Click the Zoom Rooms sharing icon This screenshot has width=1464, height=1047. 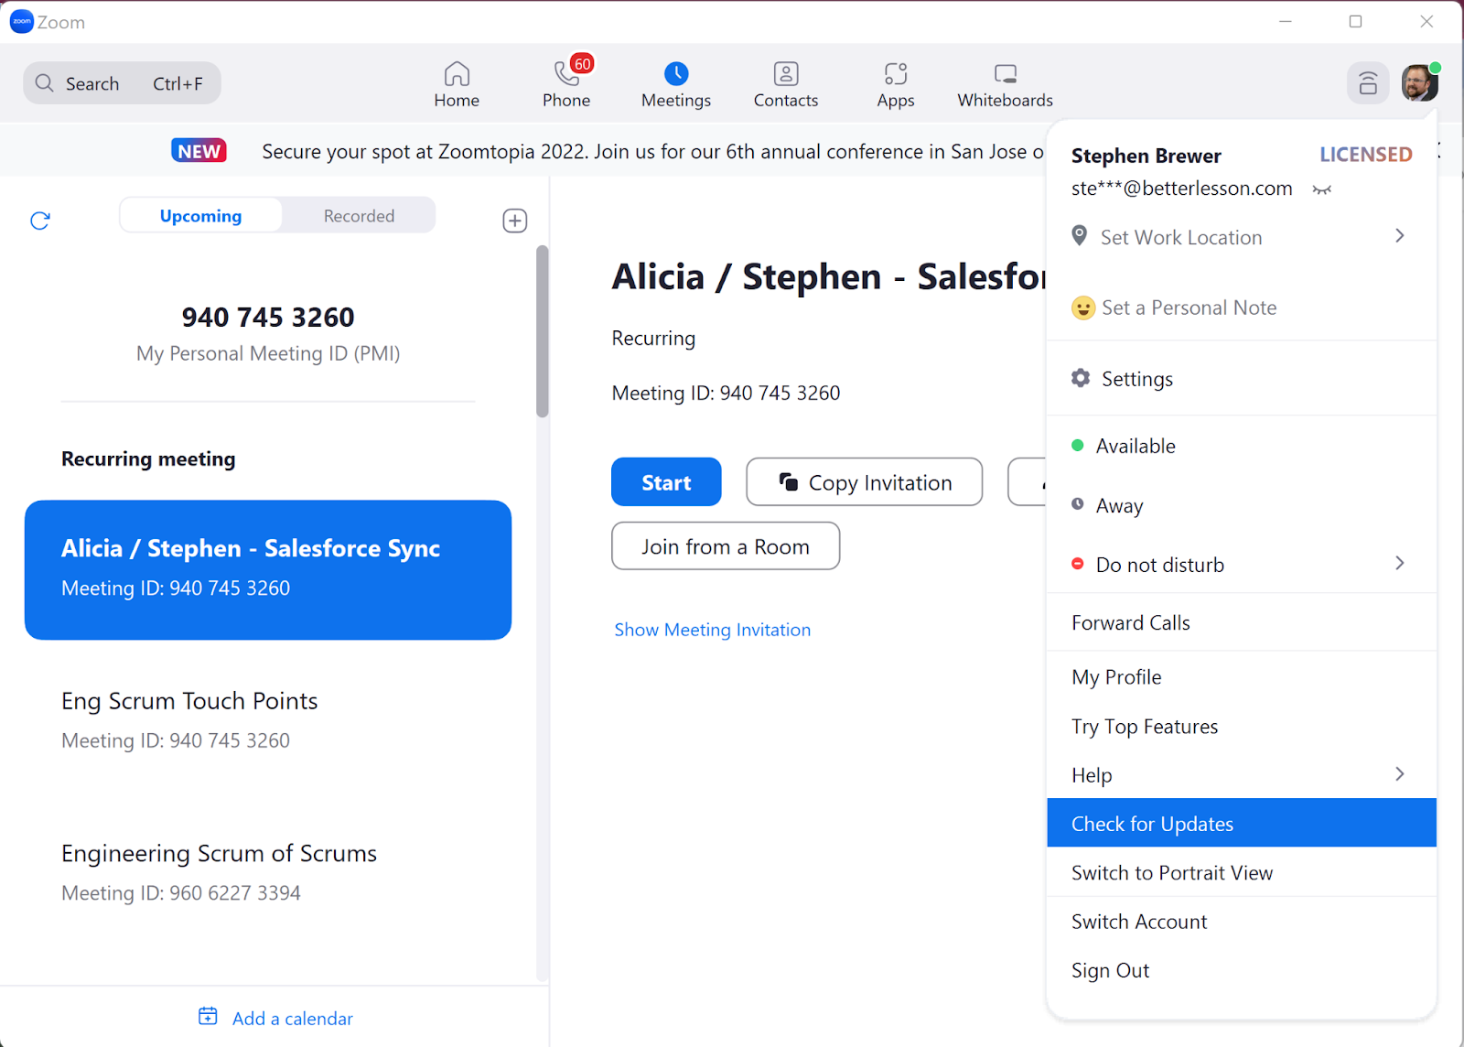[x=1368, y=83]
